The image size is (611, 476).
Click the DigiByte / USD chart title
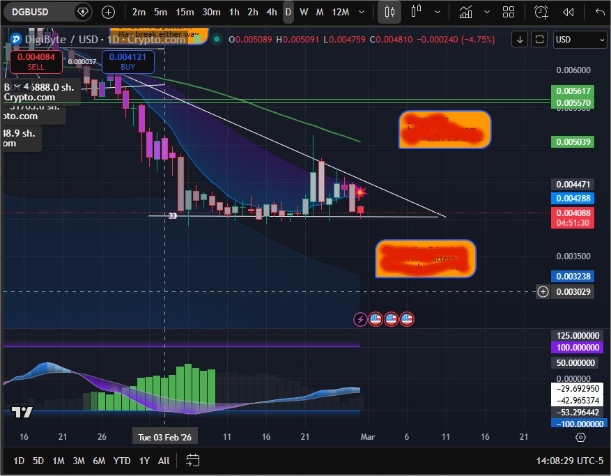click(105, 39)
